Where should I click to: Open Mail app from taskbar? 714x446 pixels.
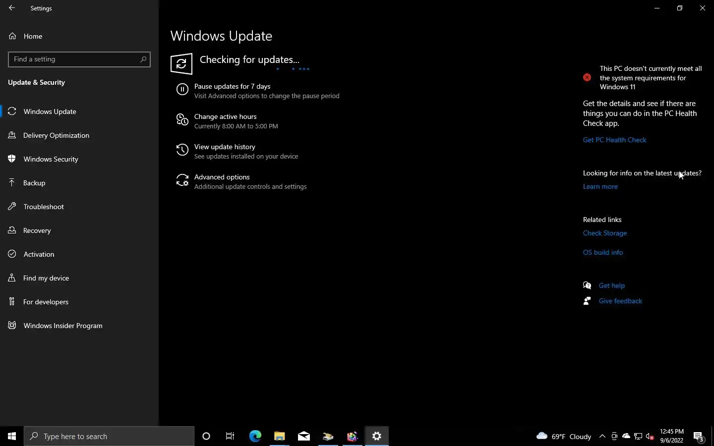pos(304,436)
